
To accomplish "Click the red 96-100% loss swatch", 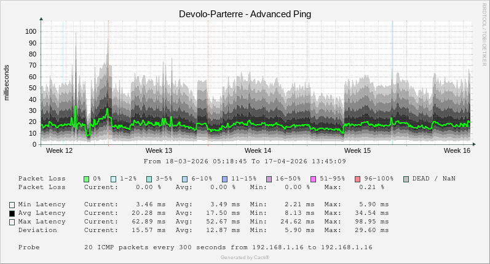I will (357, 179).
